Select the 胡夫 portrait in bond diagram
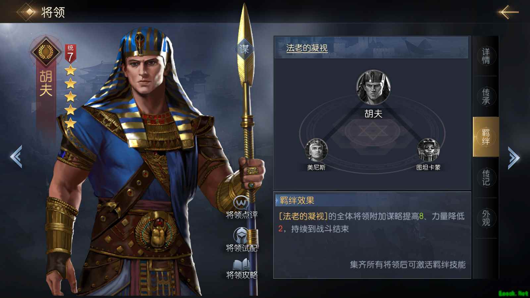This screenshot has height=298, width=530. tap(373, 87)
